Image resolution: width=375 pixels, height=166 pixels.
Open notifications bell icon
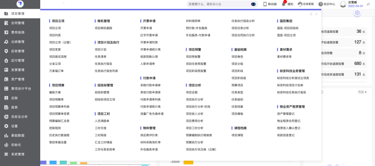click(x=284, y=4)
